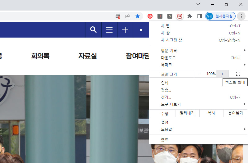Select 새 시크릿 창 menu item

198,40
